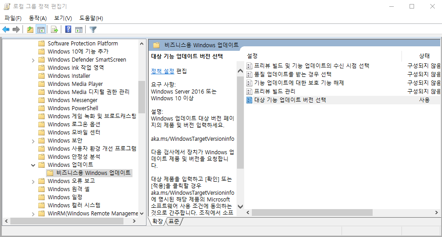Click the description pane scroll down arrow
This screenshot has height=237, width=442.
(x=241, y=206)
